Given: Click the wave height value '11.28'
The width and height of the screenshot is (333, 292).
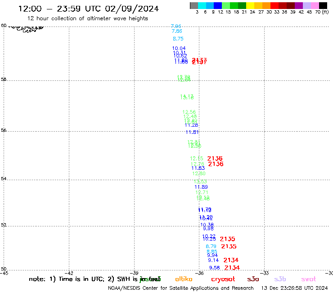Looking at the screenshot, I should click(x=191, y=125).
